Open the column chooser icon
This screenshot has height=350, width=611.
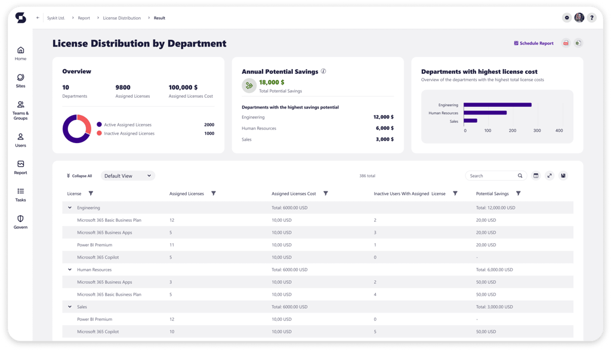[536, 175]
